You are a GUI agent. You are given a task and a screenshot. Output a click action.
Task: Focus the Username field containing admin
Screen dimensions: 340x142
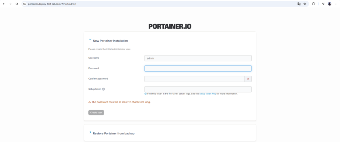pos(198,58)
